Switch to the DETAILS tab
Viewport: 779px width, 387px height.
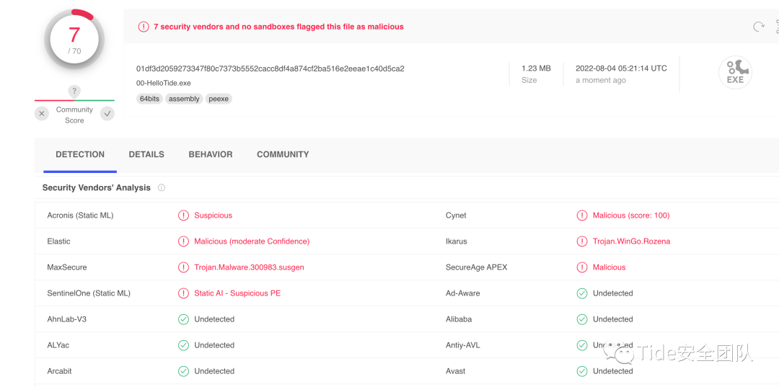(146, 154)
